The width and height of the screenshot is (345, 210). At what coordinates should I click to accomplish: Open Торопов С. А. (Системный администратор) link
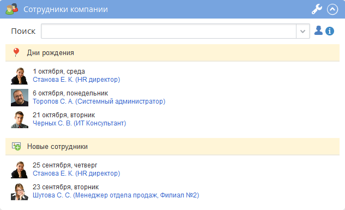[99, 101]
